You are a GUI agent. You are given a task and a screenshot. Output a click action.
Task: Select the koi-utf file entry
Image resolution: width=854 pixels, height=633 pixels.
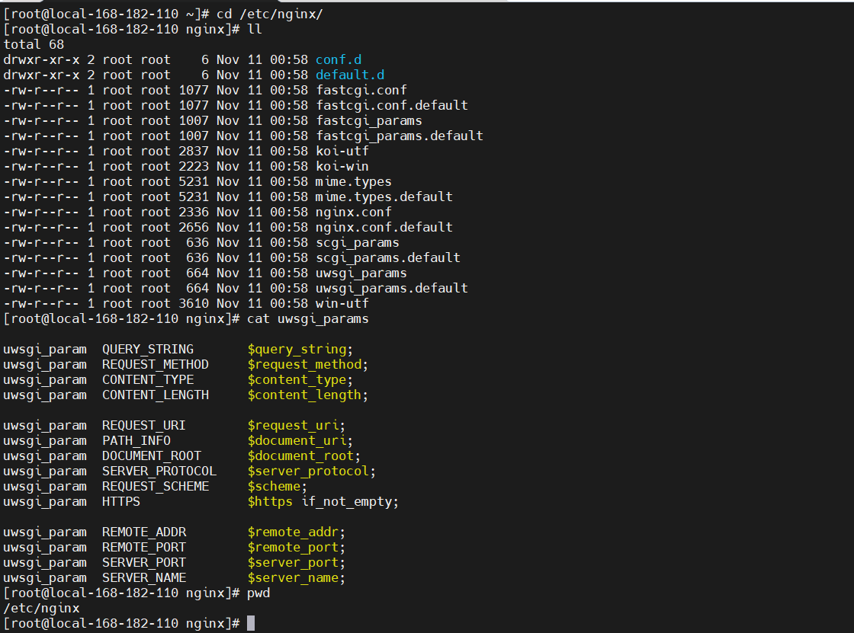tap(342, 152)
